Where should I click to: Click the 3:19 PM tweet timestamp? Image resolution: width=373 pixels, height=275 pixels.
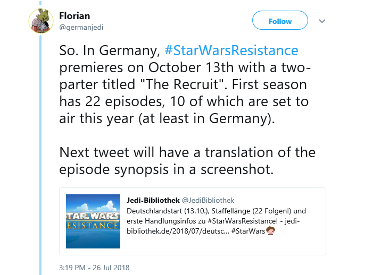[x=76, y=268]
